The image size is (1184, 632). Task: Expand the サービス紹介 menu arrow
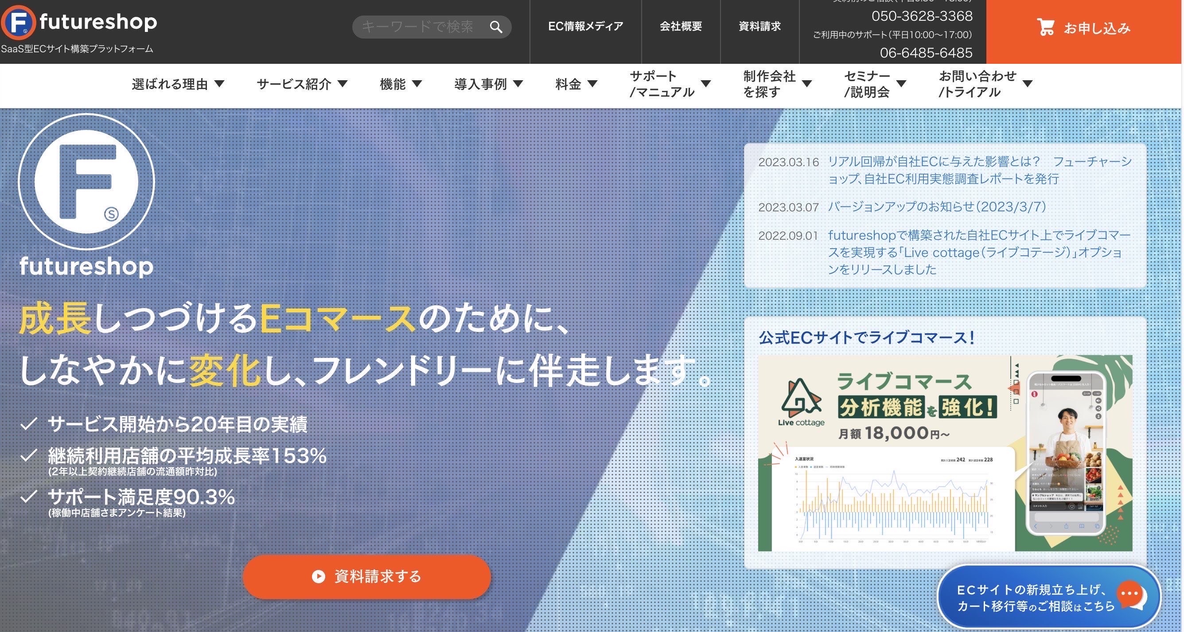[x=343, y=84]
